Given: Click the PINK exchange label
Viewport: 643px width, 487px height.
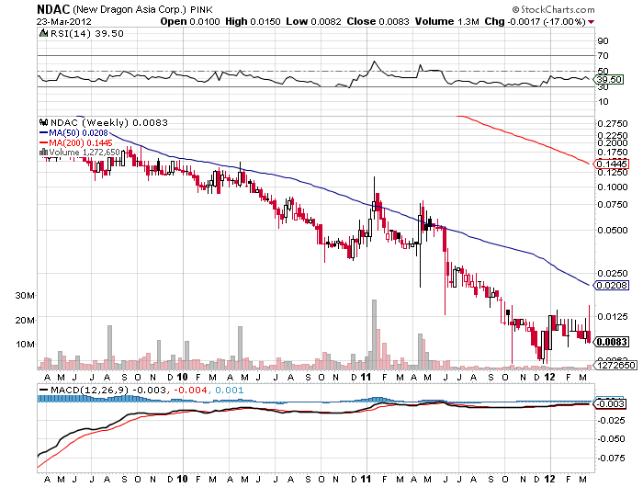Looking at the screenshot, I should [x=201, y=9].
